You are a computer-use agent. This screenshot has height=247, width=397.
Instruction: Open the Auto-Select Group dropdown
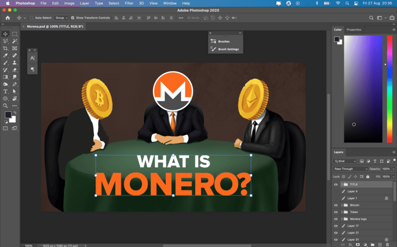coord(62,18)
